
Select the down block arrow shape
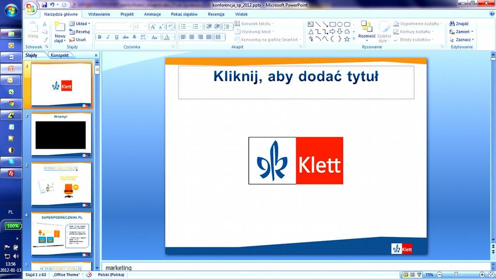point(340,31)
